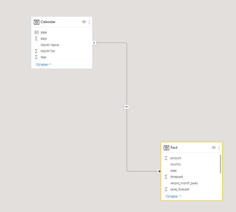Viewport: 236px width, 212px height.
Task: Select the sales_forecast field
Action: point(190,189)
